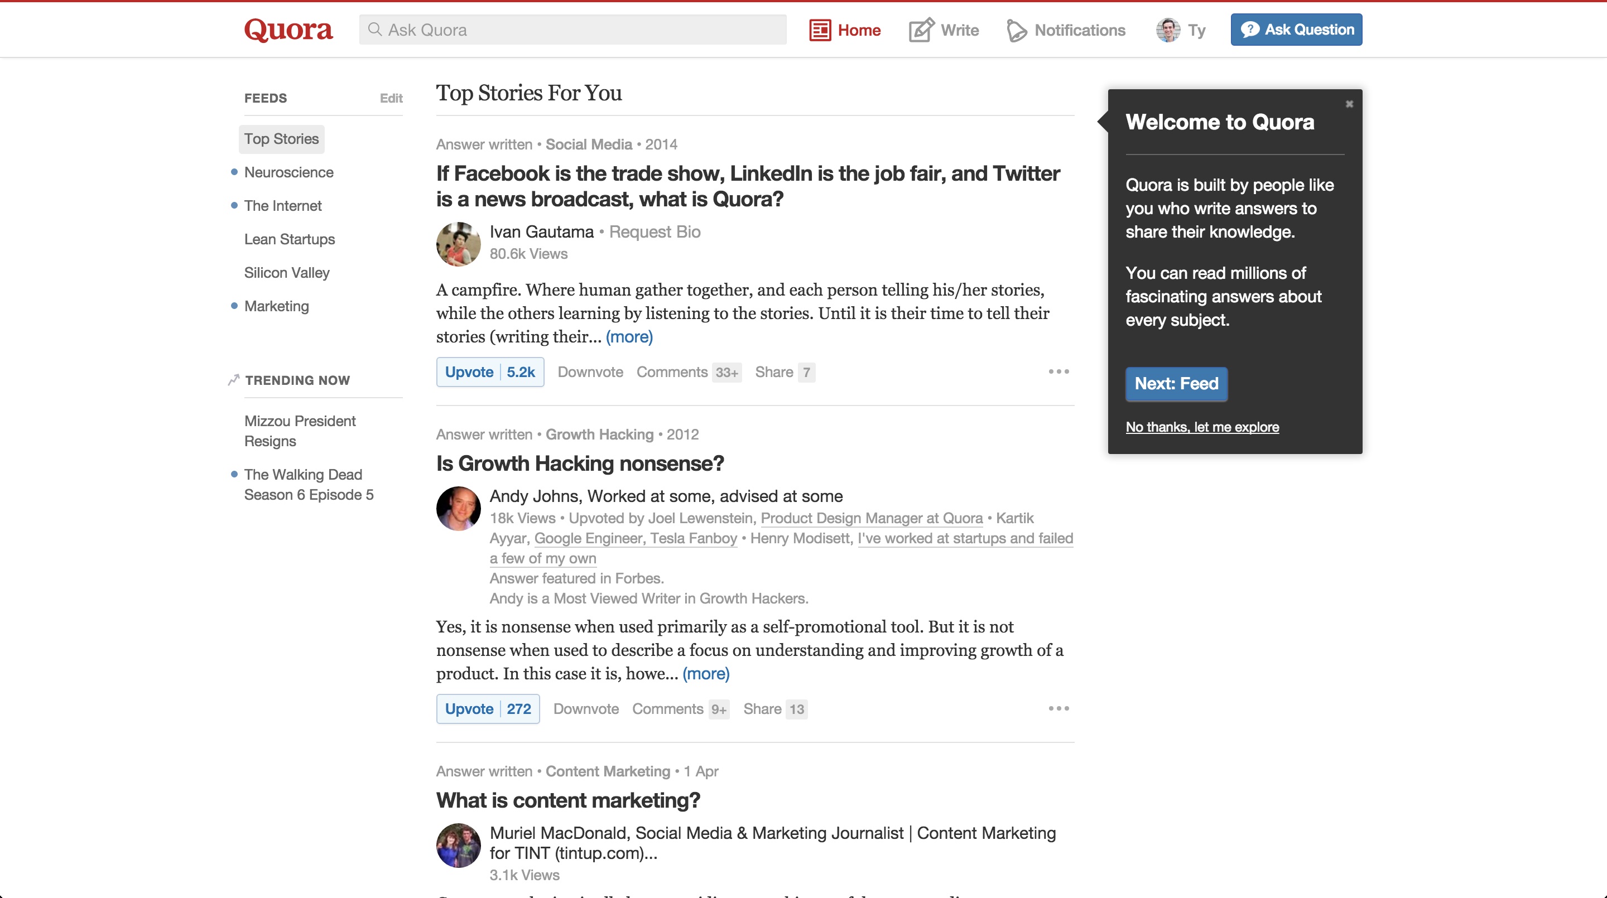Screen dimensions: 1607x898
Task: Open Andy Johns' profile photo
Action: (x=459, y=508)
